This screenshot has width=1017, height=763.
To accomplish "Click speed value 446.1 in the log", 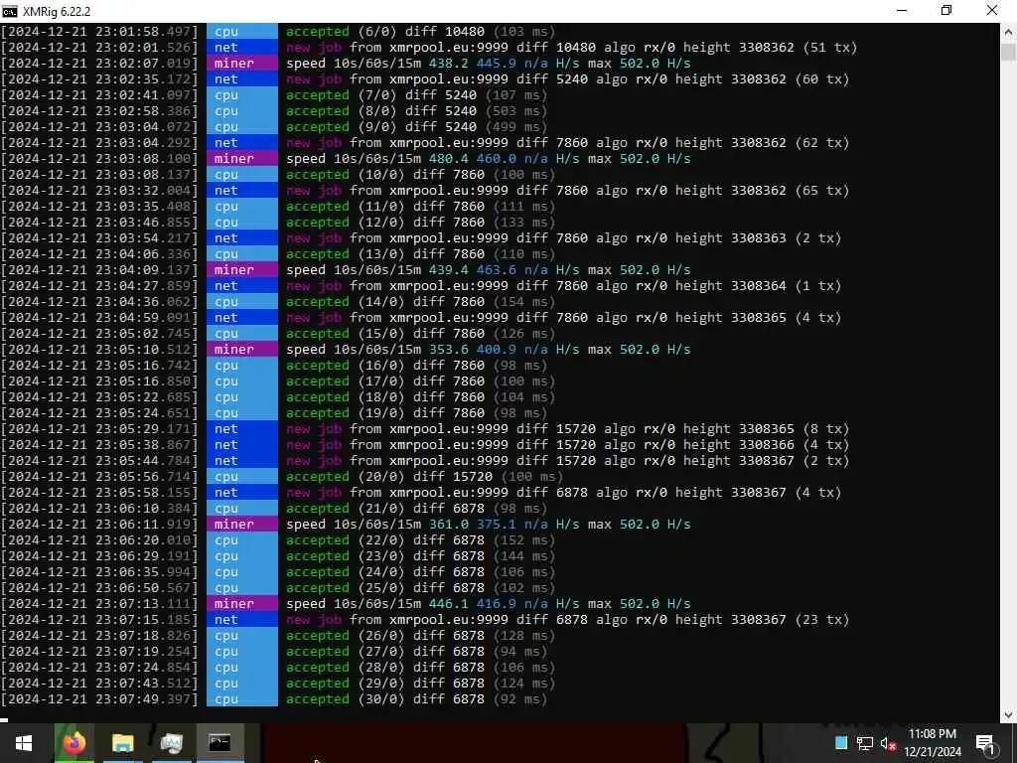I will [448, 603].
